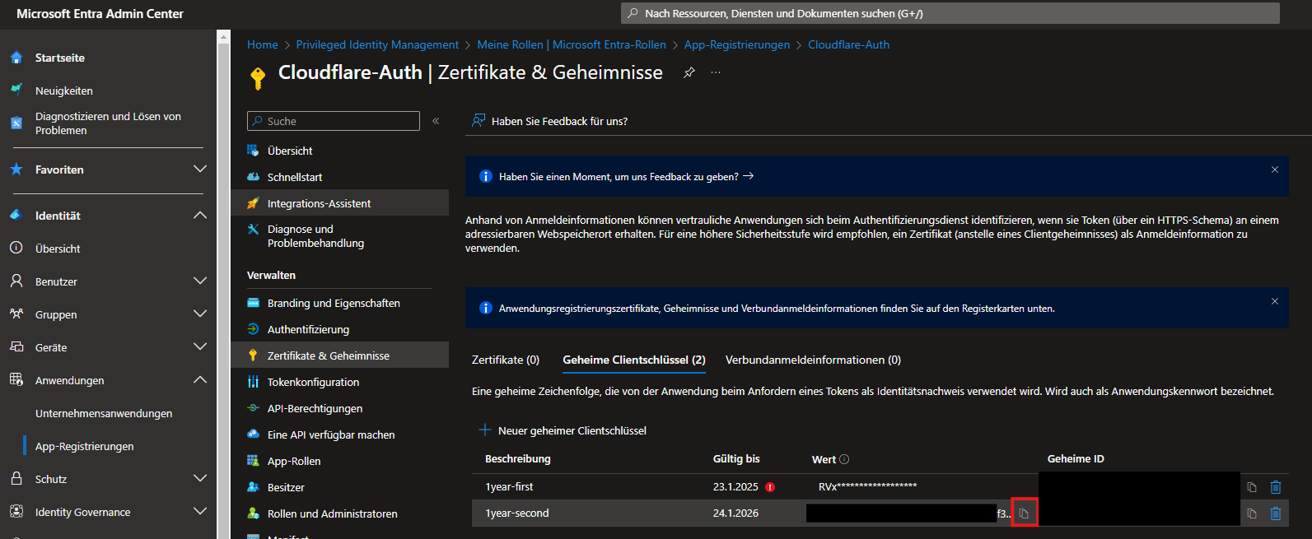Click the Identity Governance icon
Image resolution: width=1312 pixels, height=539 pixels.
pyautogui.click(x=16, y=511)
